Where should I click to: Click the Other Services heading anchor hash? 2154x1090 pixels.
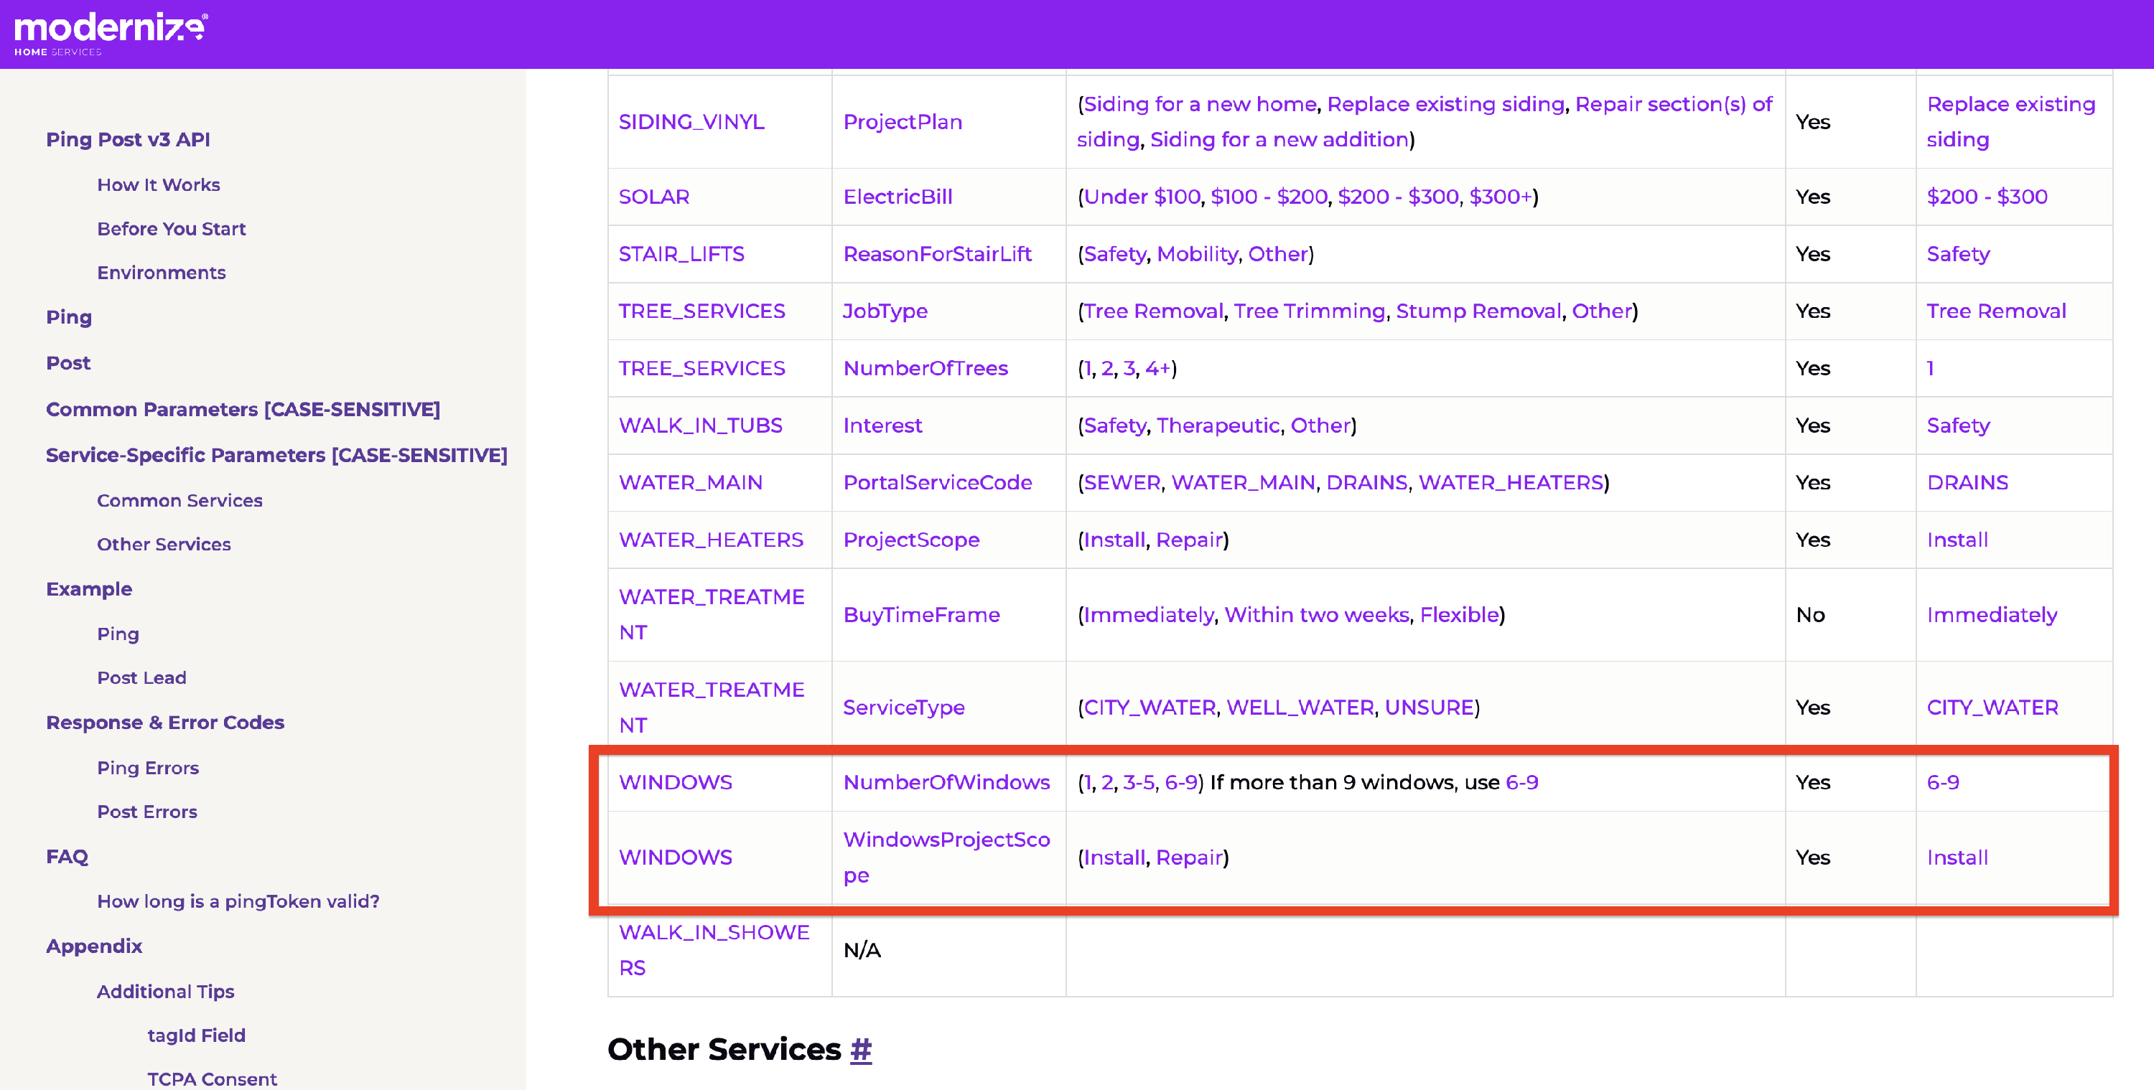coord(860,1049)
